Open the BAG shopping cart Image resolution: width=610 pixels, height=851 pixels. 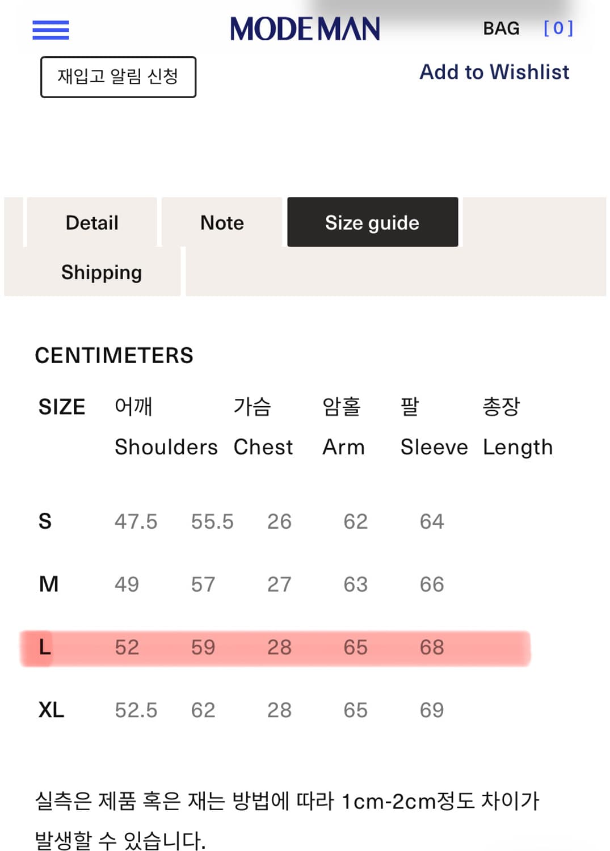pos(502,28)
